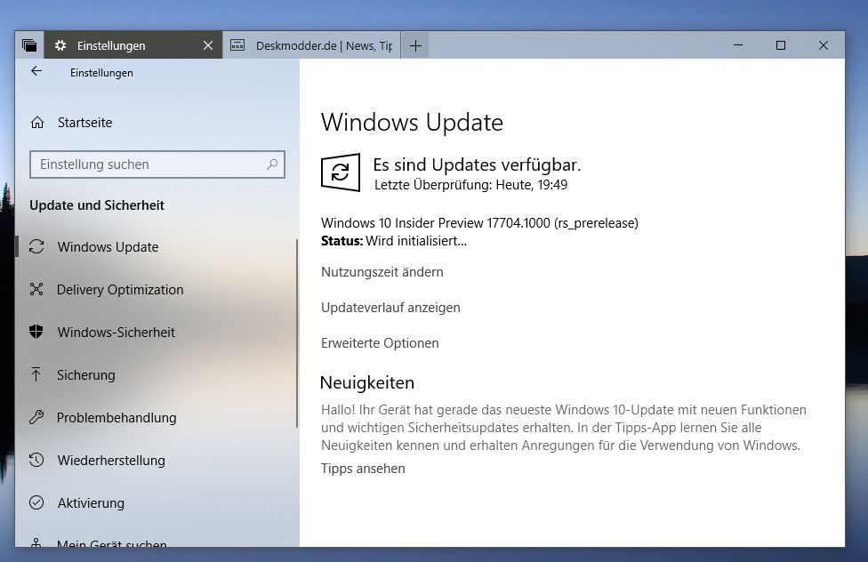Click the Sicherung upload arrow icon
Viewport: 868px width, 562px height.
[36, 374]
